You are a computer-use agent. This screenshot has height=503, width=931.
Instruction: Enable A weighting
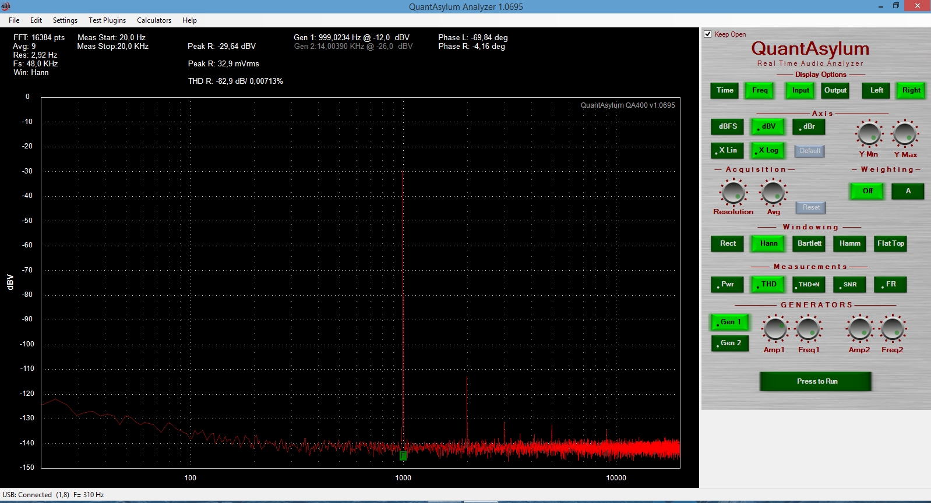(908, 191)
